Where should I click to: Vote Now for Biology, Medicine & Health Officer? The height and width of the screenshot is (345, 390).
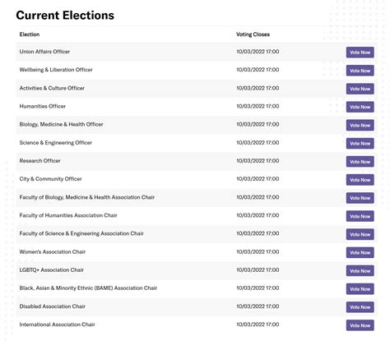360,125
